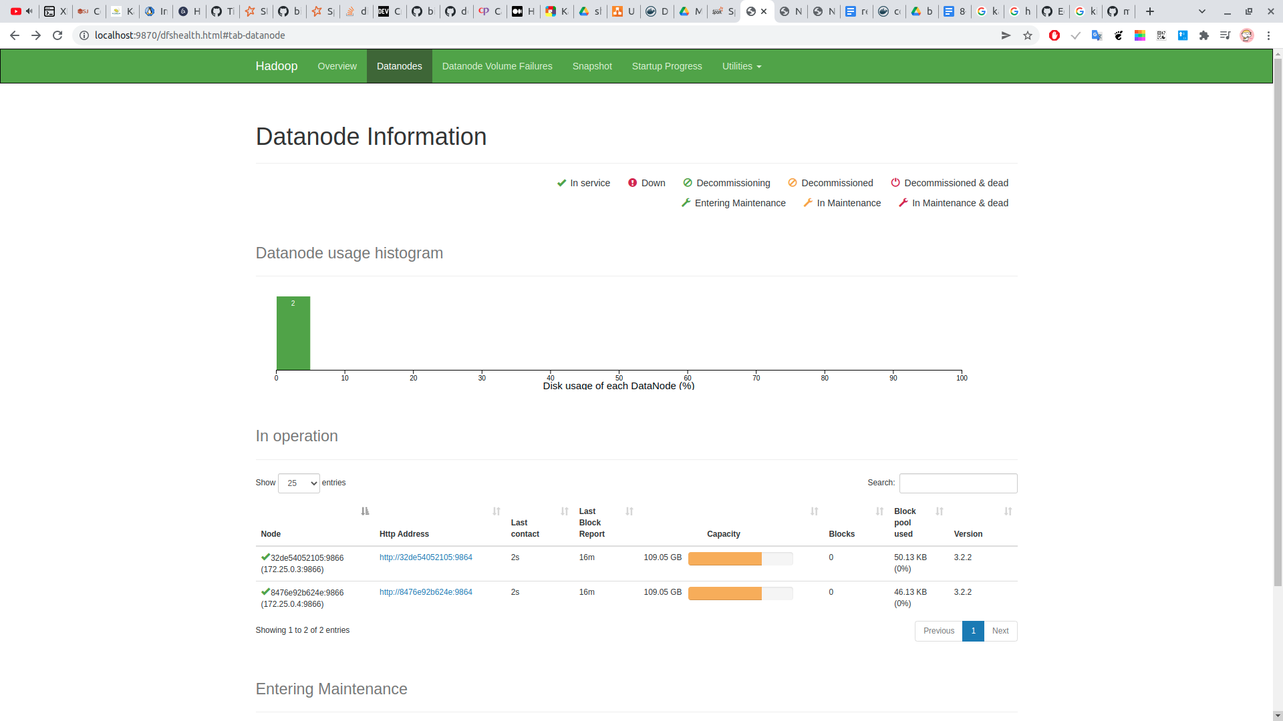Click sort icon for Last contact column
This screenshot has width=1283, height=721.
[x=565, y=511]
